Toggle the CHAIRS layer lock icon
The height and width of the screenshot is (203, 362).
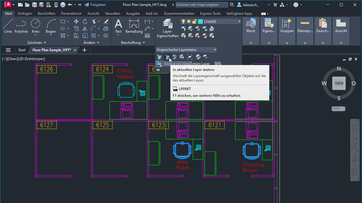[x=194, y=21]
